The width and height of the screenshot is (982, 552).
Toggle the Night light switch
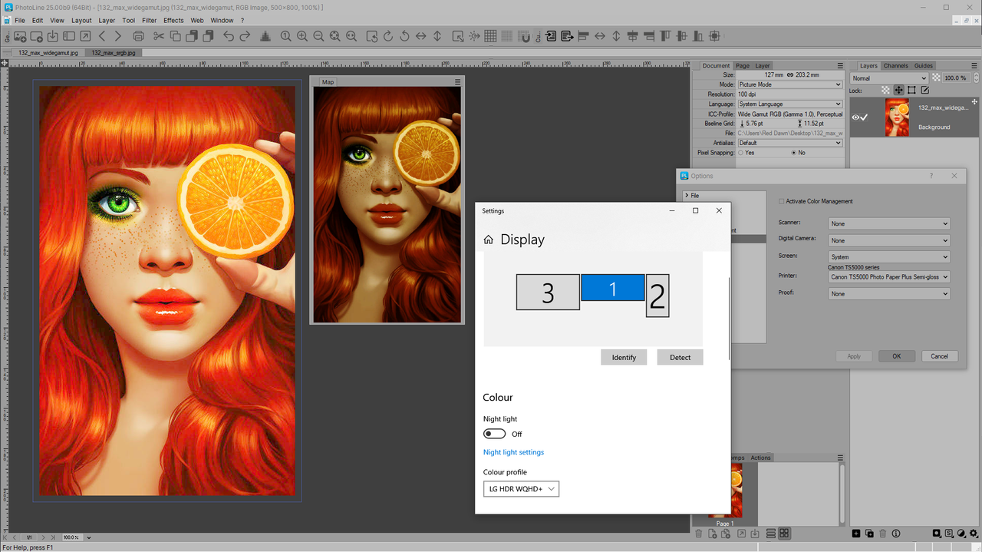pyautogui.click(x=494, y=434)
